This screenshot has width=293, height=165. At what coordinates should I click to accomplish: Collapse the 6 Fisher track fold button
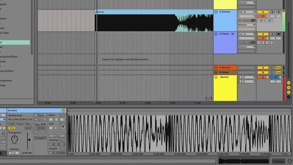216,34
